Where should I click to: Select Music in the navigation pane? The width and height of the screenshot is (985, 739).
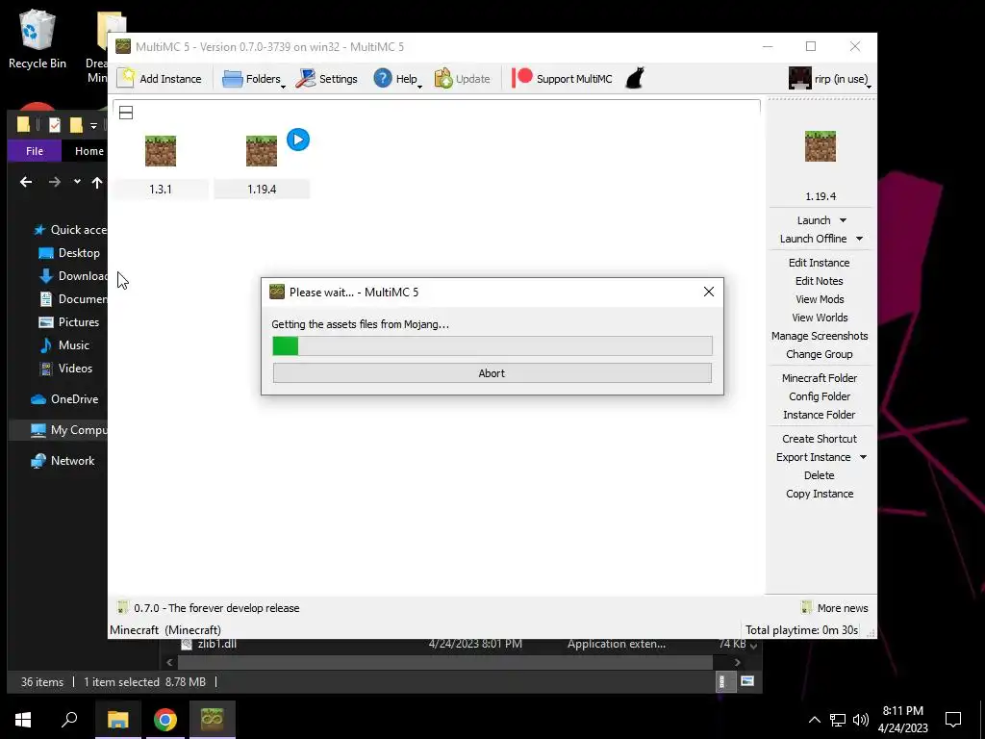(x=64, y=345)
